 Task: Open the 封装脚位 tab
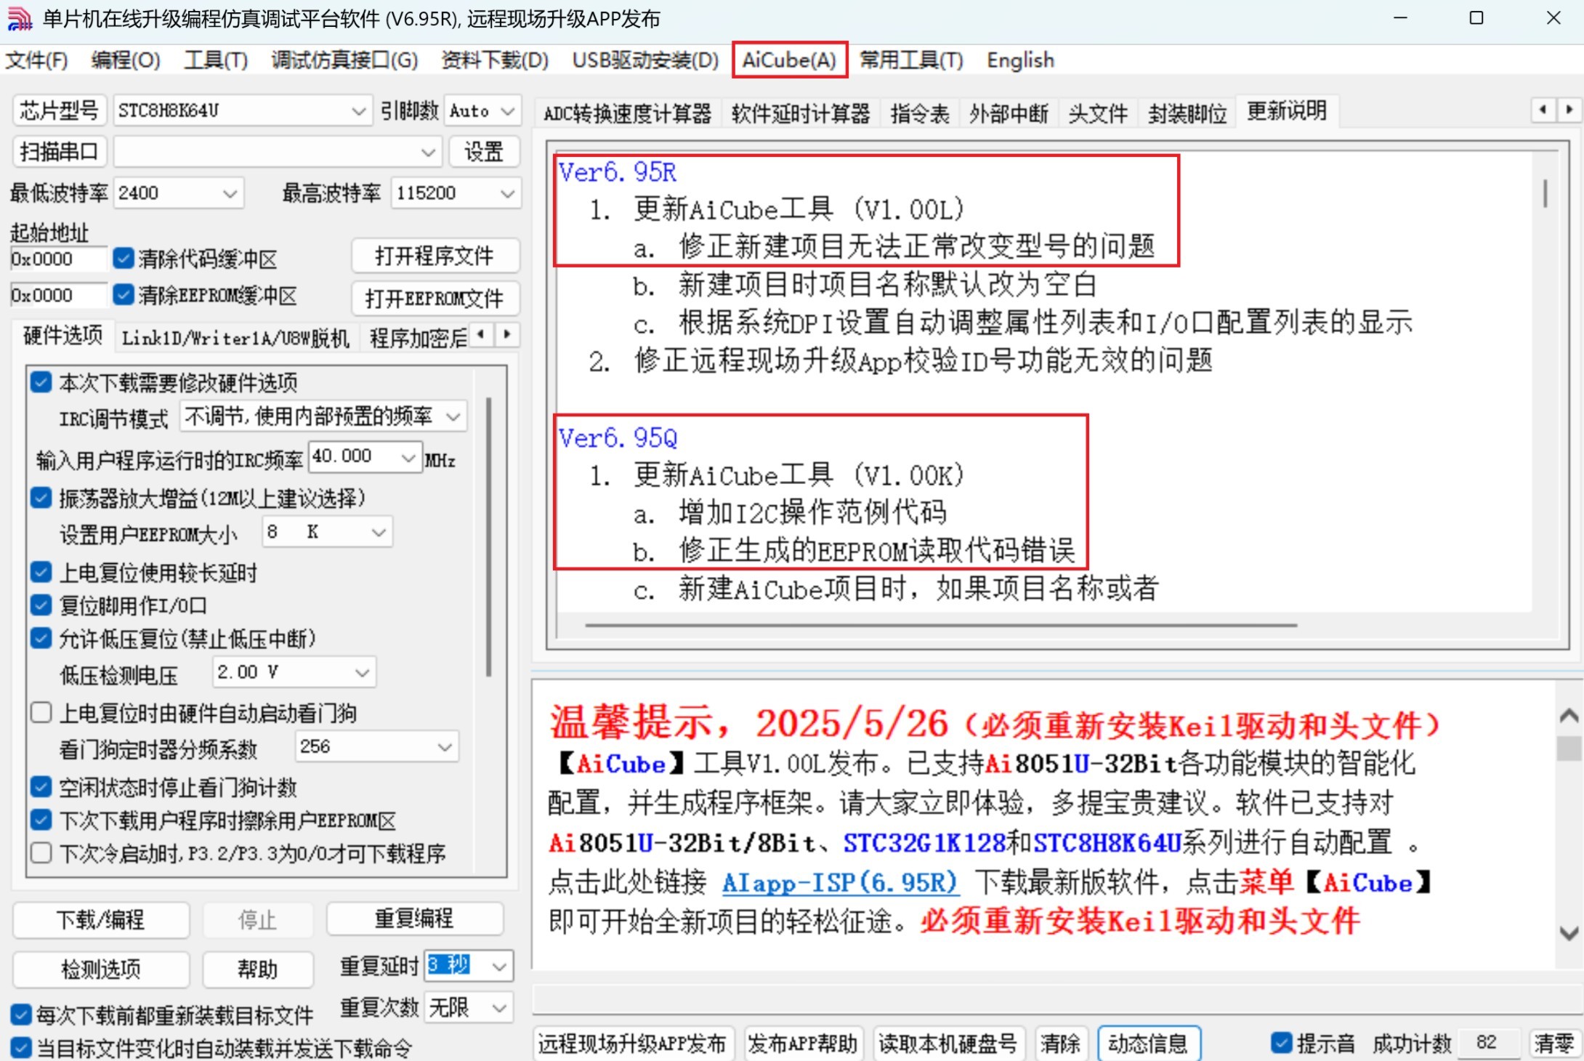pyautogui.click(x=1187, y=113)
